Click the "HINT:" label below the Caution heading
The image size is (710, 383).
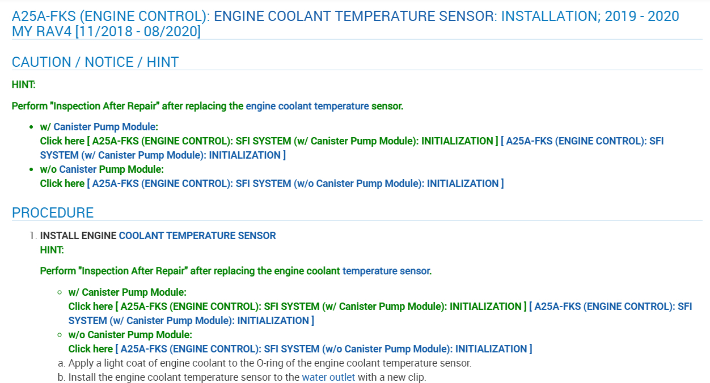[x=23, y=84]
